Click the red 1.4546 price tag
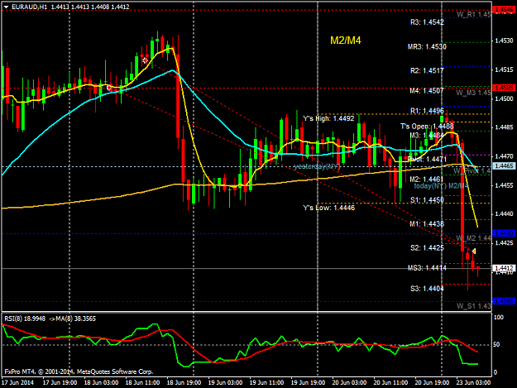517x388 pixels. click(x=504, y=10)
